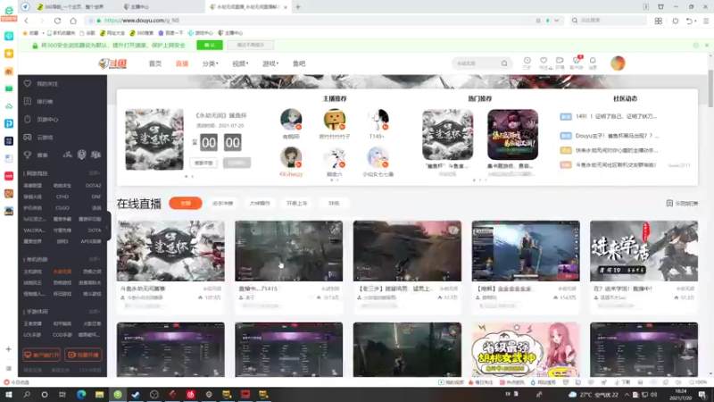Open CSGO category link in sidebar
The height and width of the screenshot is (402, 714).
[x=62, y=208]
